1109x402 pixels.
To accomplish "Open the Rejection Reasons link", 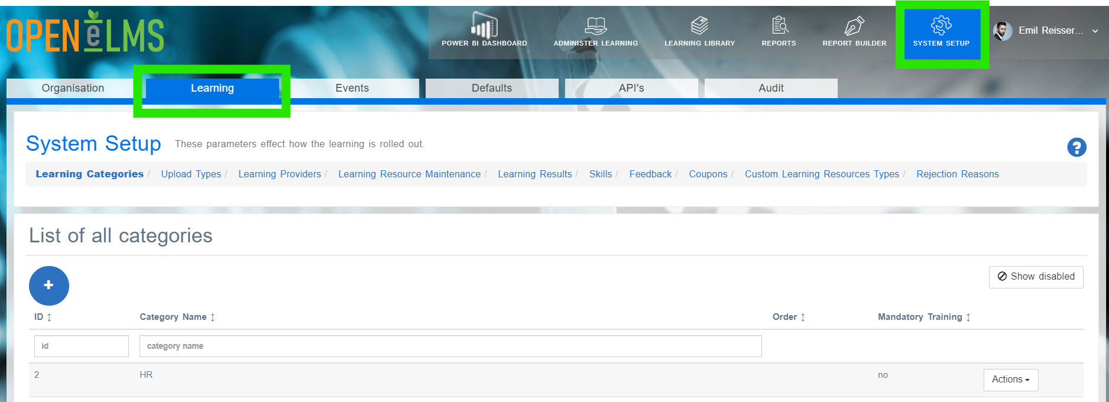I will [958, 174].
